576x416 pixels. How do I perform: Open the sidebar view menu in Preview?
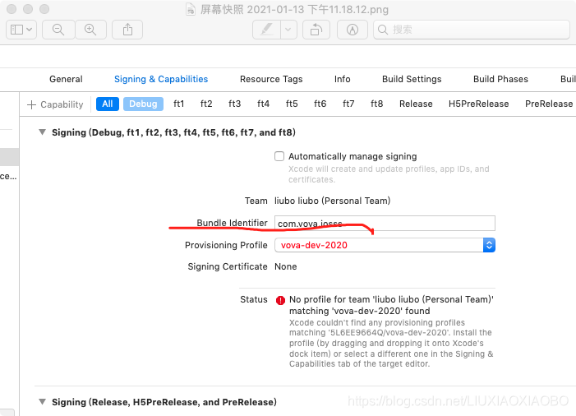coord(21,30)
